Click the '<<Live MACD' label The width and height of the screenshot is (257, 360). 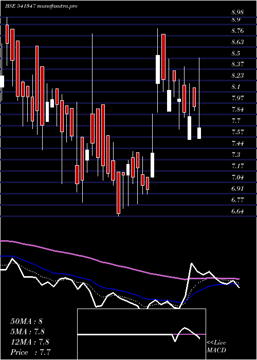216,347
